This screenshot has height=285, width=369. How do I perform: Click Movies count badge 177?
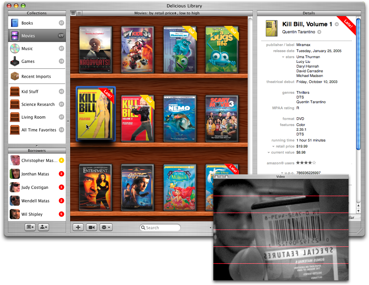pyautogui.click(x=61, y=36)
